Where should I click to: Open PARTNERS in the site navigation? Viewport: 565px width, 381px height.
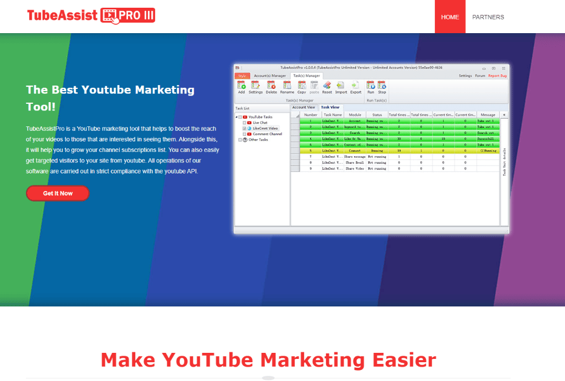pos(488,17)
